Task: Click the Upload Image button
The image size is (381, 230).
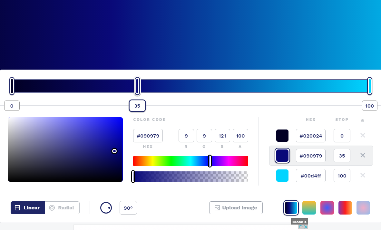Action: pyautogui.click(x=236, y=208)
